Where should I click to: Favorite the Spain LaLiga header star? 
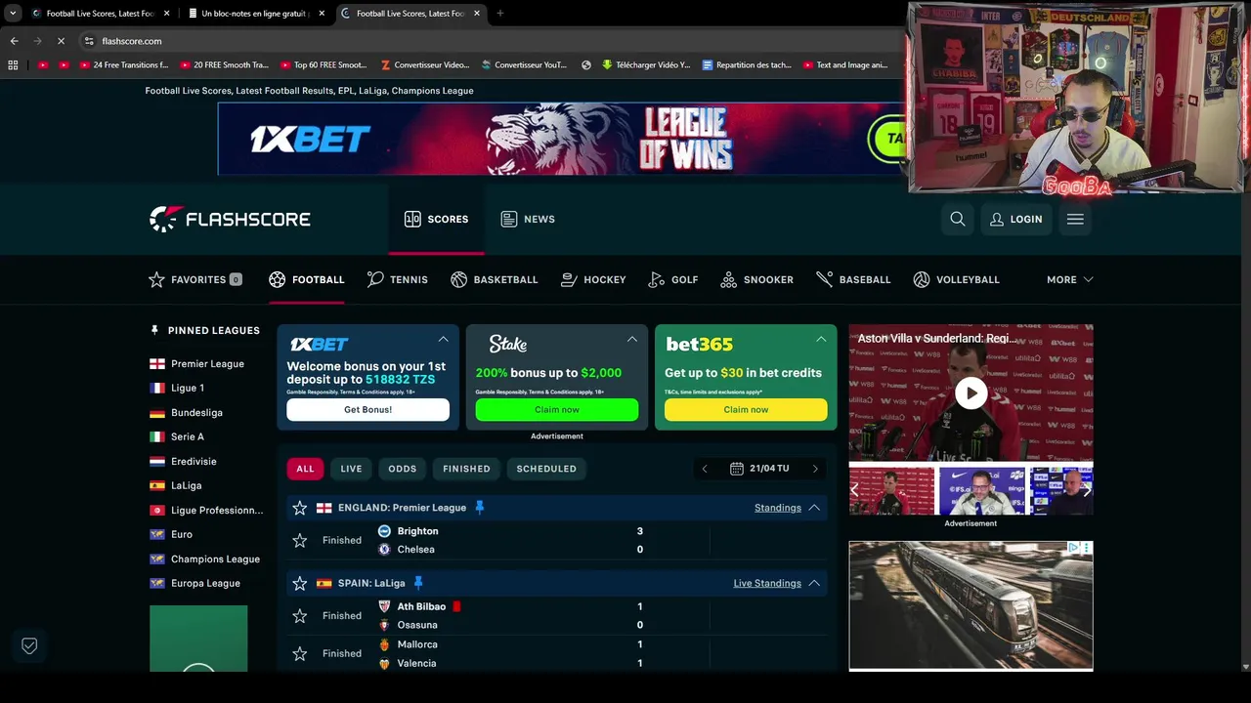[x=300, y=583]
